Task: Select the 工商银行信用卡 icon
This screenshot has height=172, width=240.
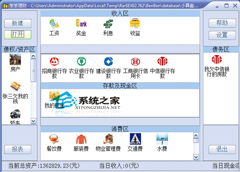Action: (135, 62)
